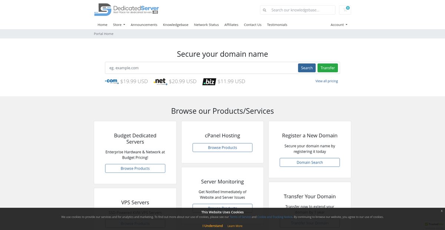Click the VPS Servers heading

135,202
